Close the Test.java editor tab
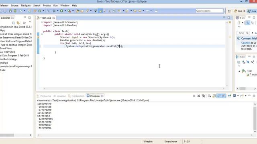 pyautogui.click(x=53, y=18)
